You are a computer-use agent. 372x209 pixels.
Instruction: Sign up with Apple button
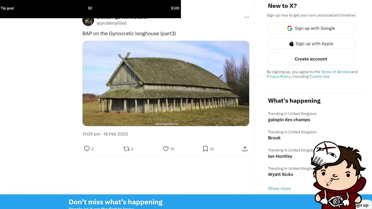(311, 44)
